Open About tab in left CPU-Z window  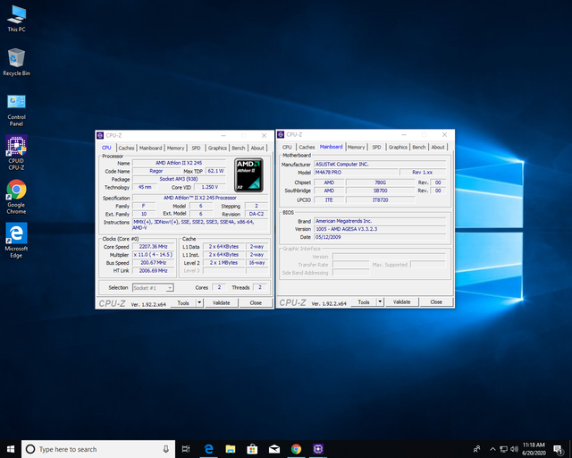(x=257, y=148)
